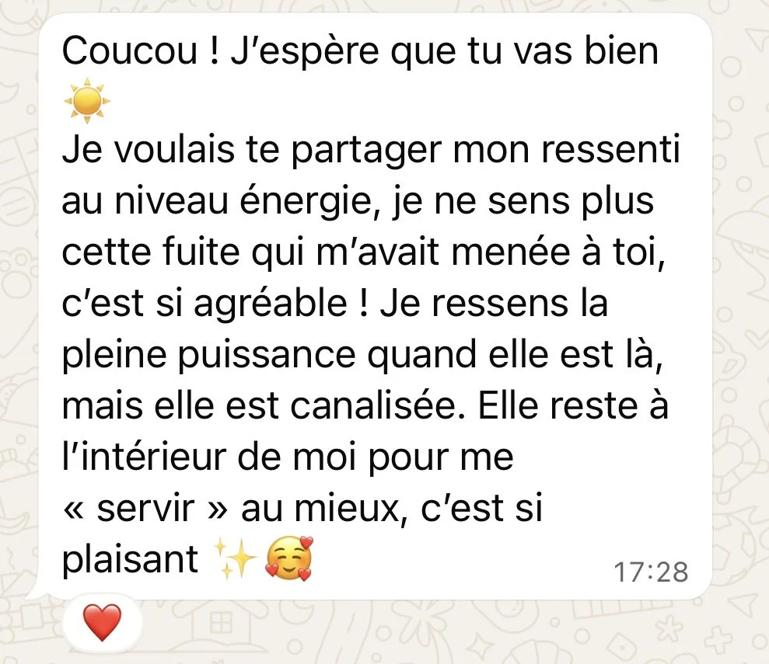Click the phrase J'espère in first line
Screen dimensions: 769x664
(x=305, y=52)
